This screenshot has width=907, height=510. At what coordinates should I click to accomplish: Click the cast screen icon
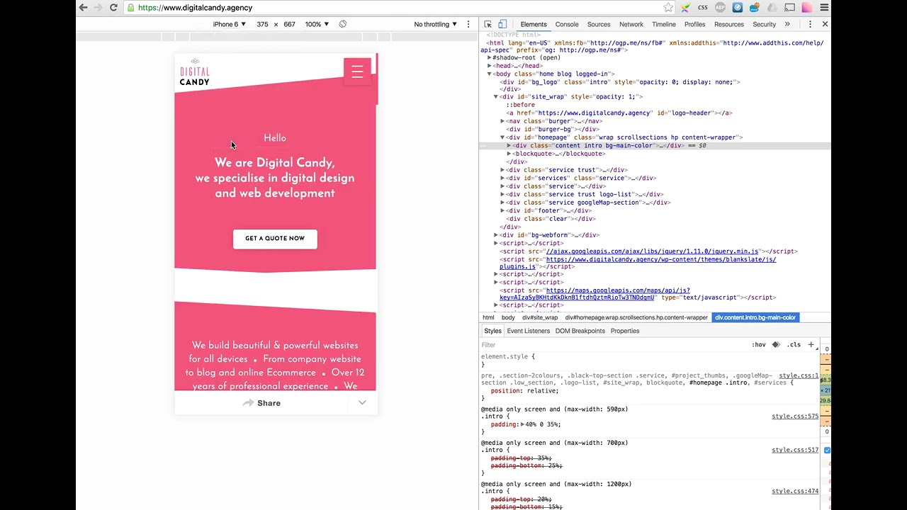[x=789, y=8]
